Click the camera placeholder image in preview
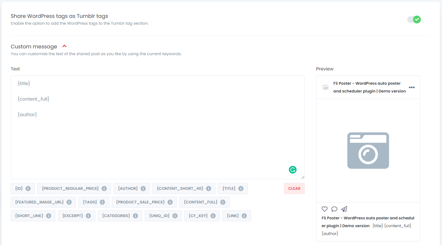Screen dimensions: 442x245 point(368,151)
